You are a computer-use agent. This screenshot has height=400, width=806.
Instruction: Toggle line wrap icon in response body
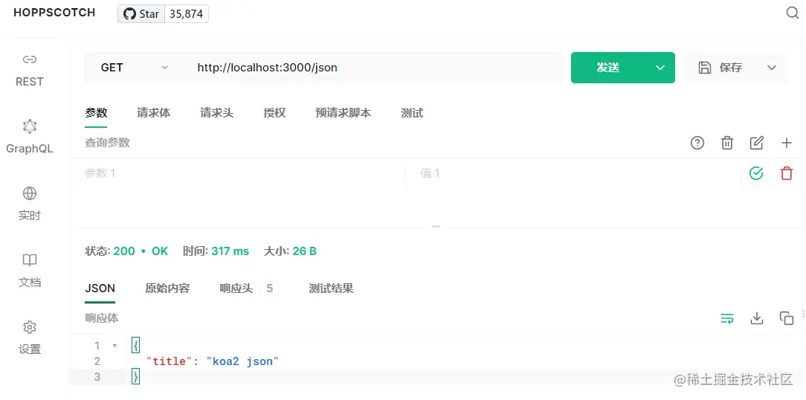(727, 318)
